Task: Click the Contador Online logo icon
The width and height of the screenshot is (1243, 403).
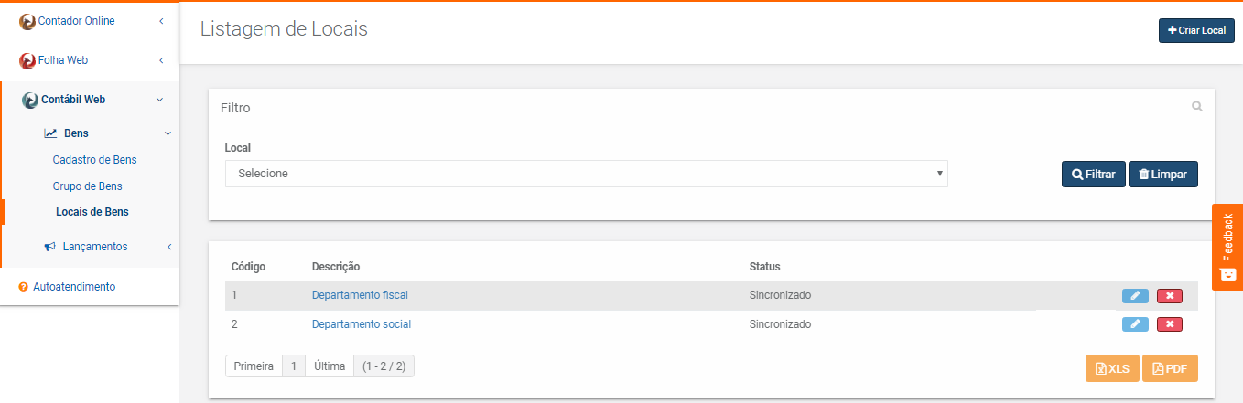Action: tap(27, 21)
